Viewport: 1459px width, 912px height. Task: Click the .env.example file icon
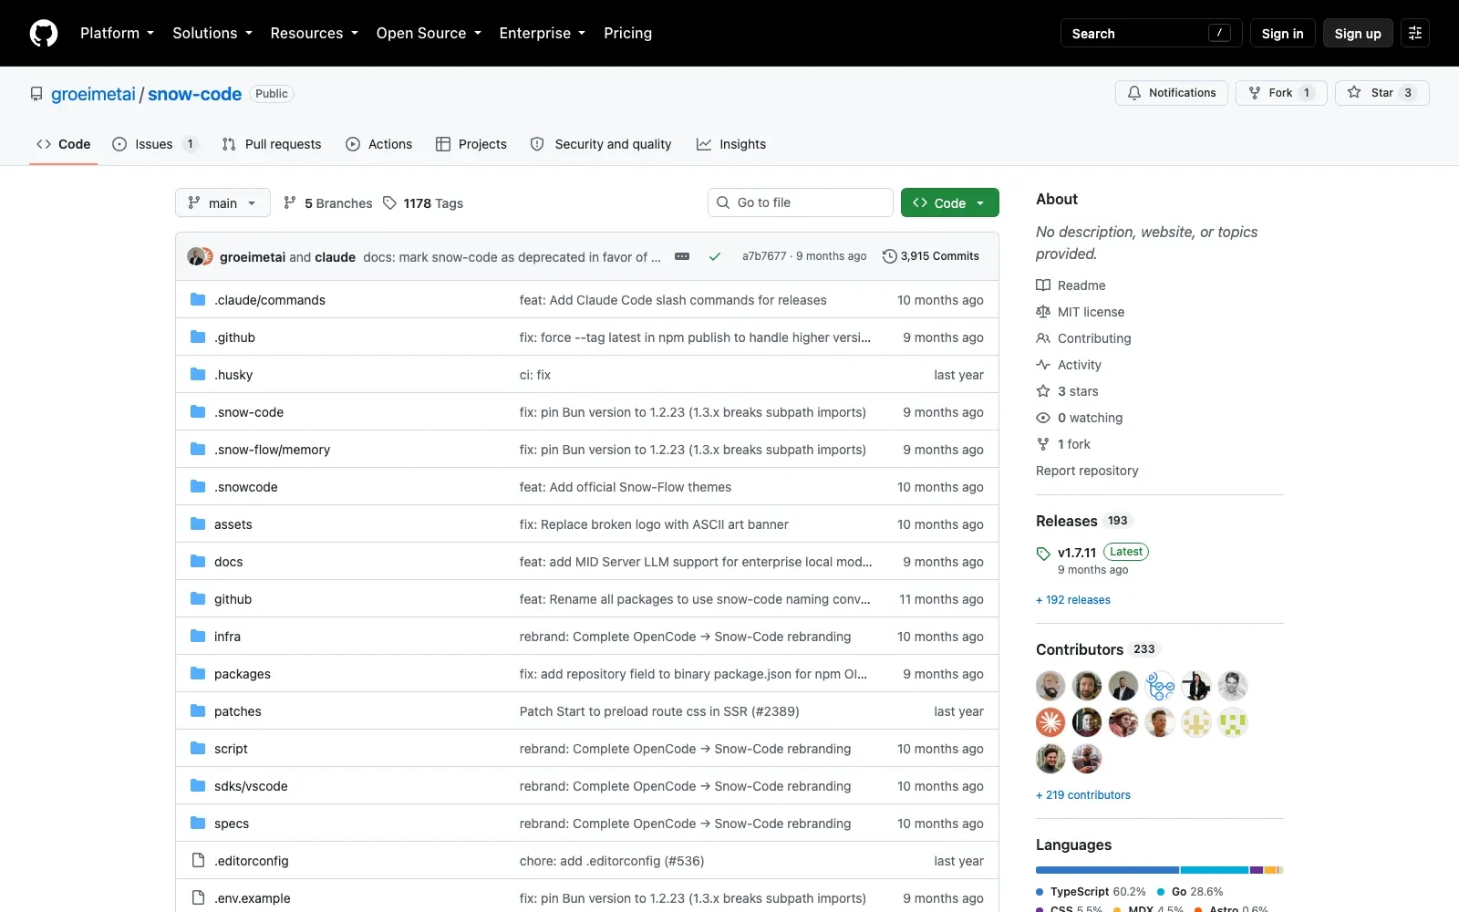[198, 898]
